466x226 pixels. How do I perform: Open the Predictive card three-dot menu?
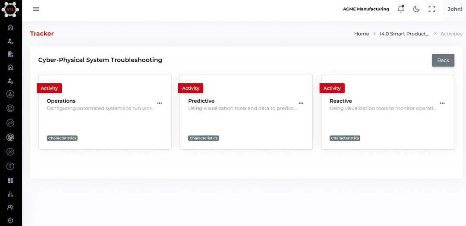(x=301, y=104)
